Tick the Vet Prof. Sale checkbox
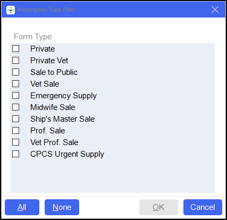Image resolution: width=227 pixels, height=220 pixels. [15, 142]
